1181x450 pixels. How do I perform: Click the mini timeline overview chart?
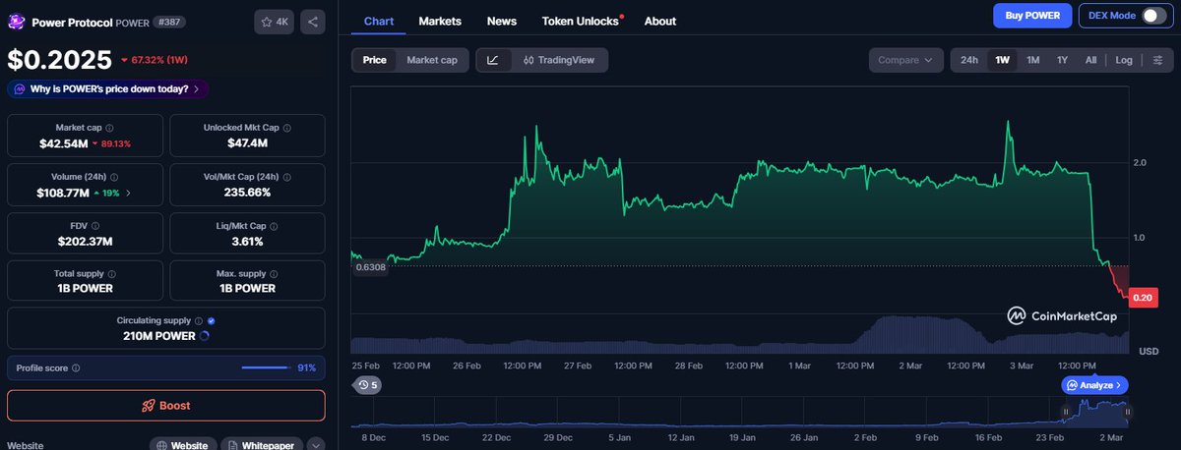click(x=740, y=412)
